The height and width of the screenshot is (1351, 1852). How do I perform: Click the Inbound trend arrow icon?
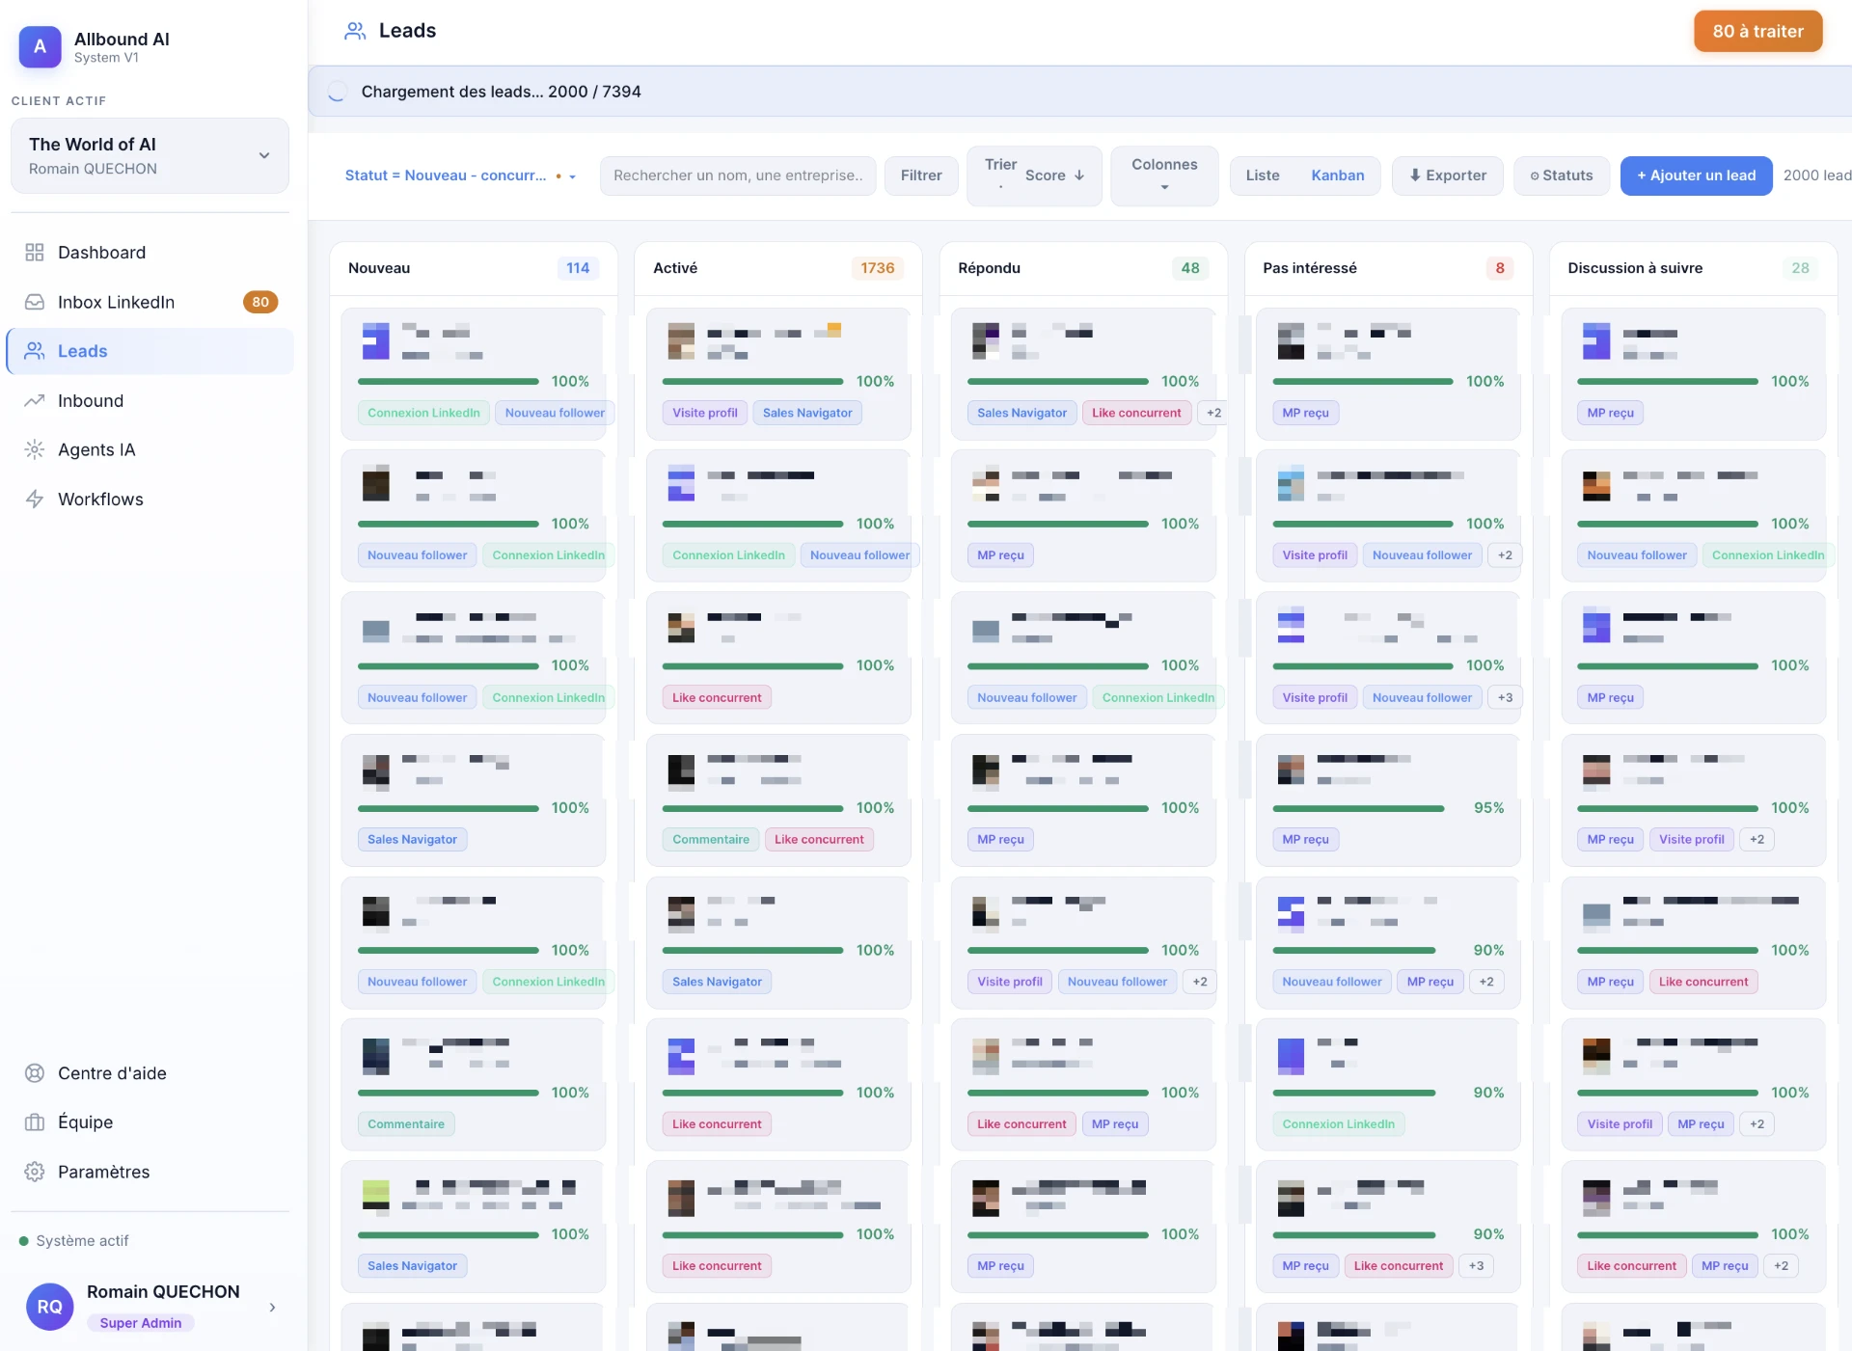pos(35,400)
